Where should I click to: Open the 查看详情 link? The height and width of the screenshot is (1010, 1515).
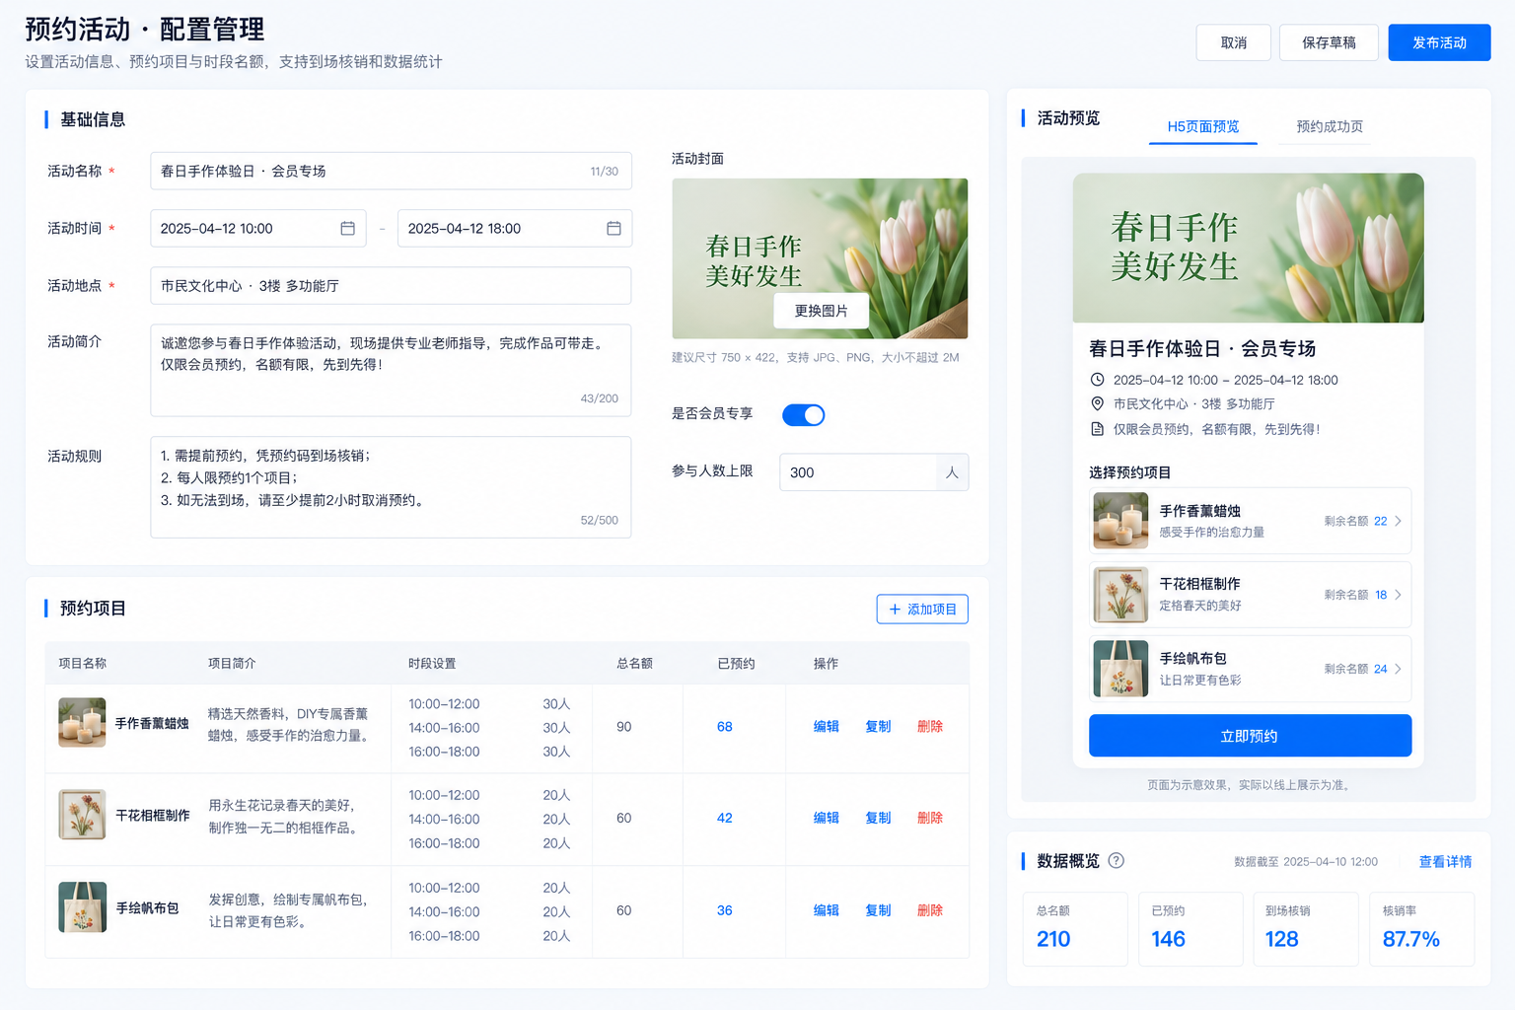coord(1445,862)
